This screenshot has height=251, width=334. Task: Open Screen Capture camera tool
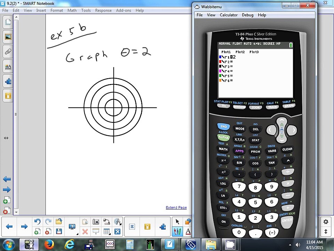[x=96, y=222]
